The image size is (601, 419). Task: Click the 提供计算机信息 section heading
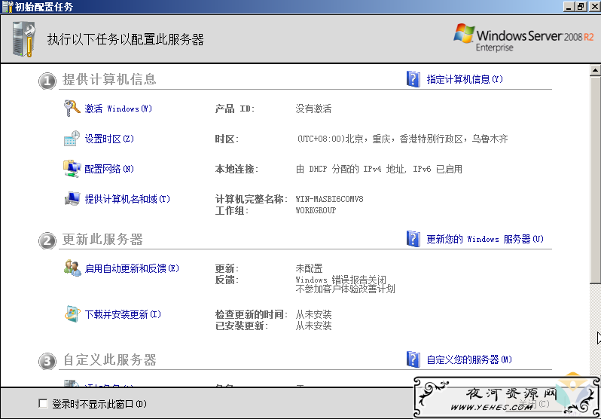click(x=110, y=79)
